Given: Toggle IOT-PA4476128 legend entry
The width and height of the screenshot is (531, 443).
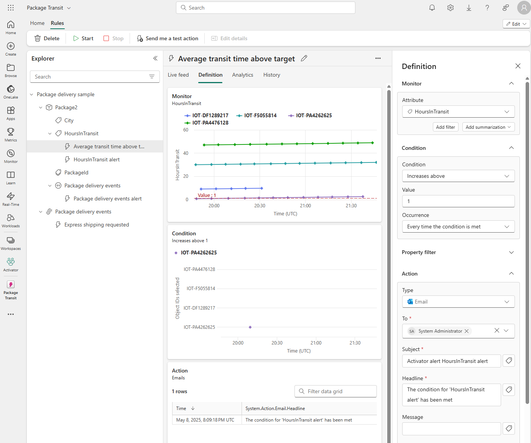Looking at the screenshot, I should click(x=207, y=123).
